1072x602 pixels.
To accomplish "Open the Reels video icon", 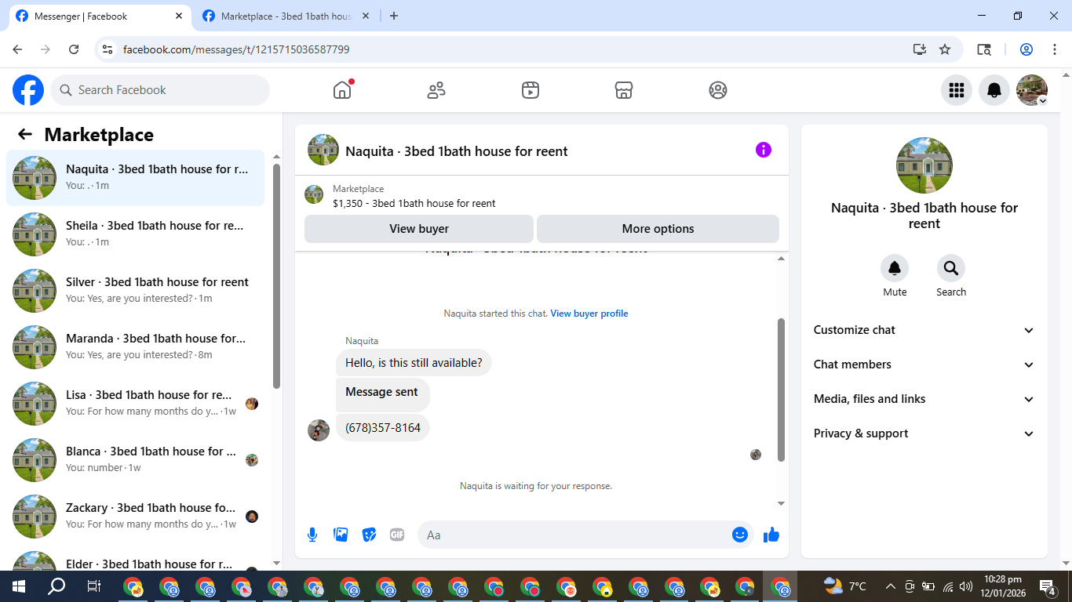I will click(x=531, y=90).
